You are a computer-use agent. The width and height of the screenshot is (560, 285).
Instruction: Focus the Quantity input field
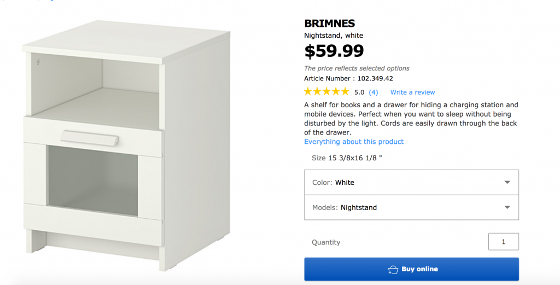[503, 242]
